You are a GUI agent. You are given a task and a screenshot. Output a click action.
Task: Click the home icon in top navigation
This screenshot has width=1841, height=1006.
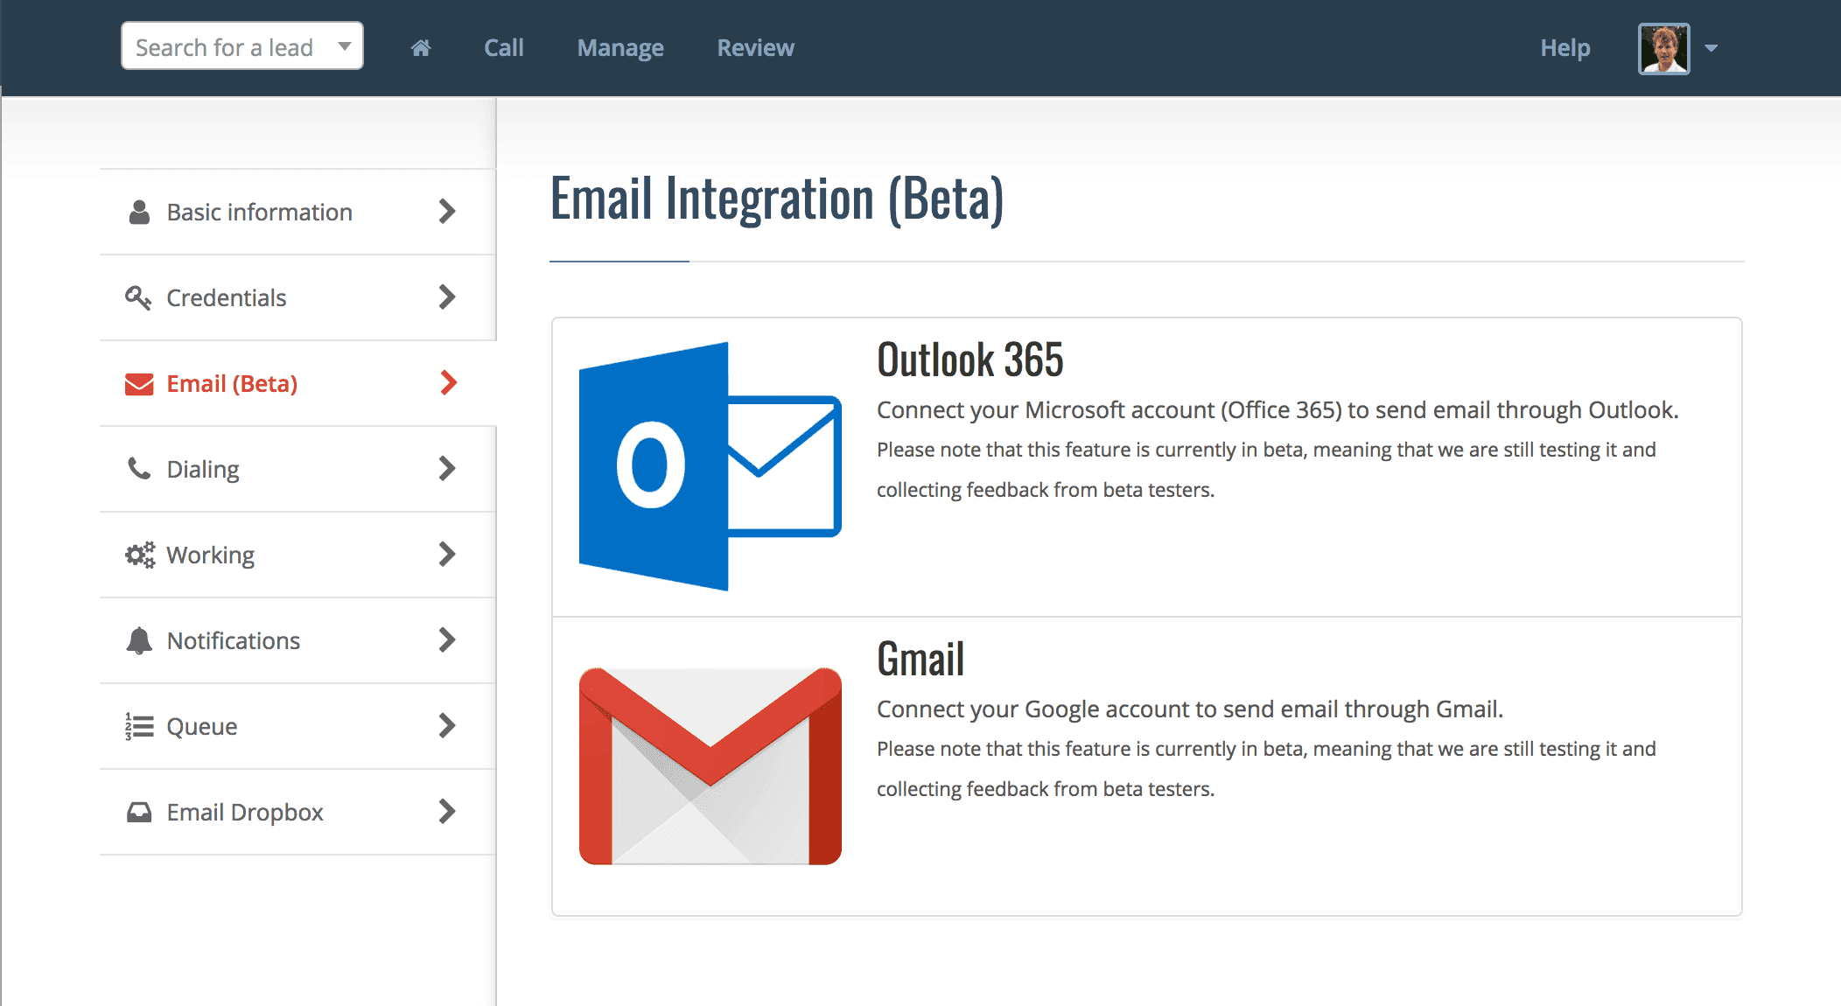click(x=421, y=48)
